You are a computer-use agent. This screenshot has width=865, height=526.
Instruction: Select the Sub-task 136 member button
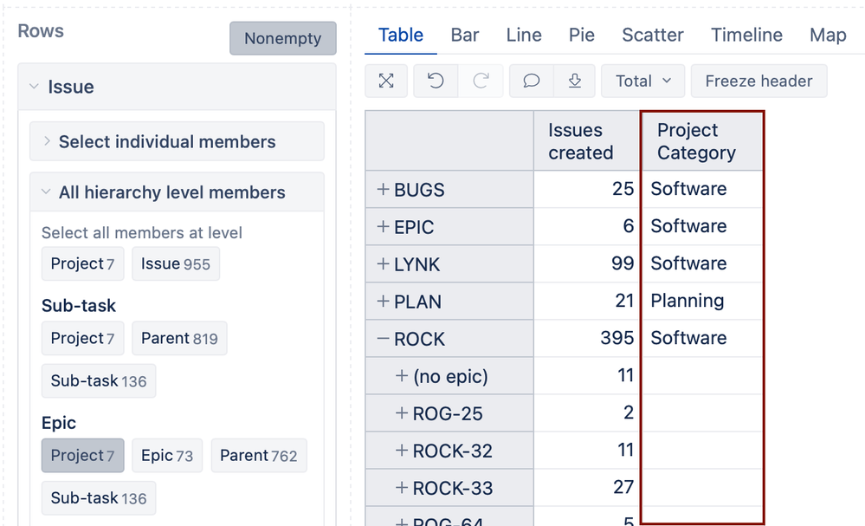[99, 380]
